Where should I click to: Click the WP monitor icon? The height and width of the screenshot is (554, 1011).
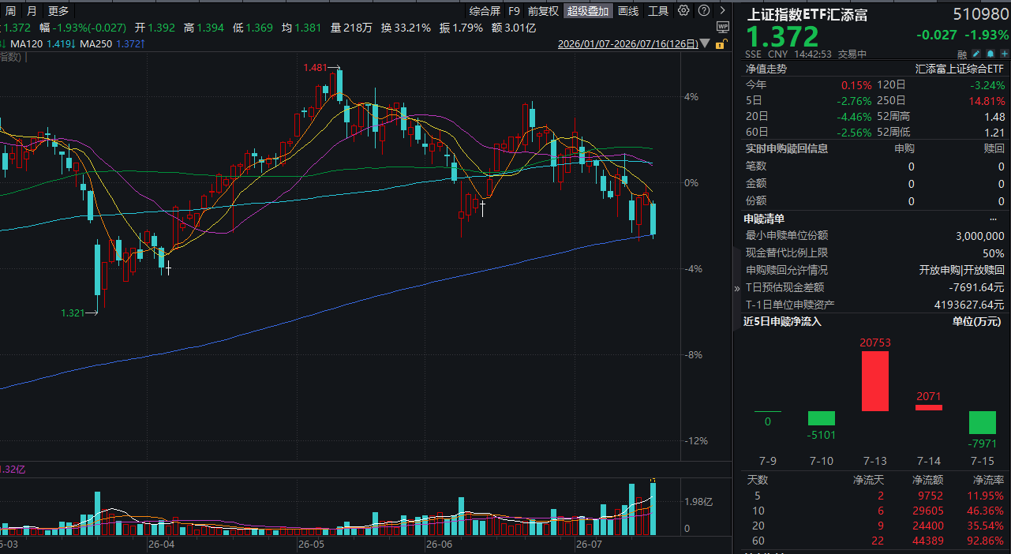[723, 26]
